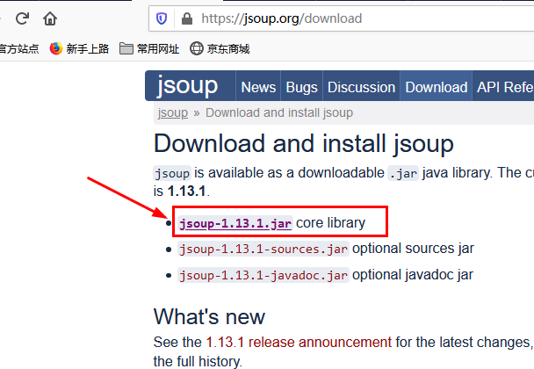Go to the browser home page icon
534x369 pixels.
coord(50,18)
